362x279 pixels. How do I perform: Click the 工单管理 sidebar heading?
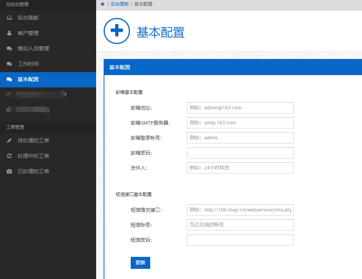click(15, 127)
